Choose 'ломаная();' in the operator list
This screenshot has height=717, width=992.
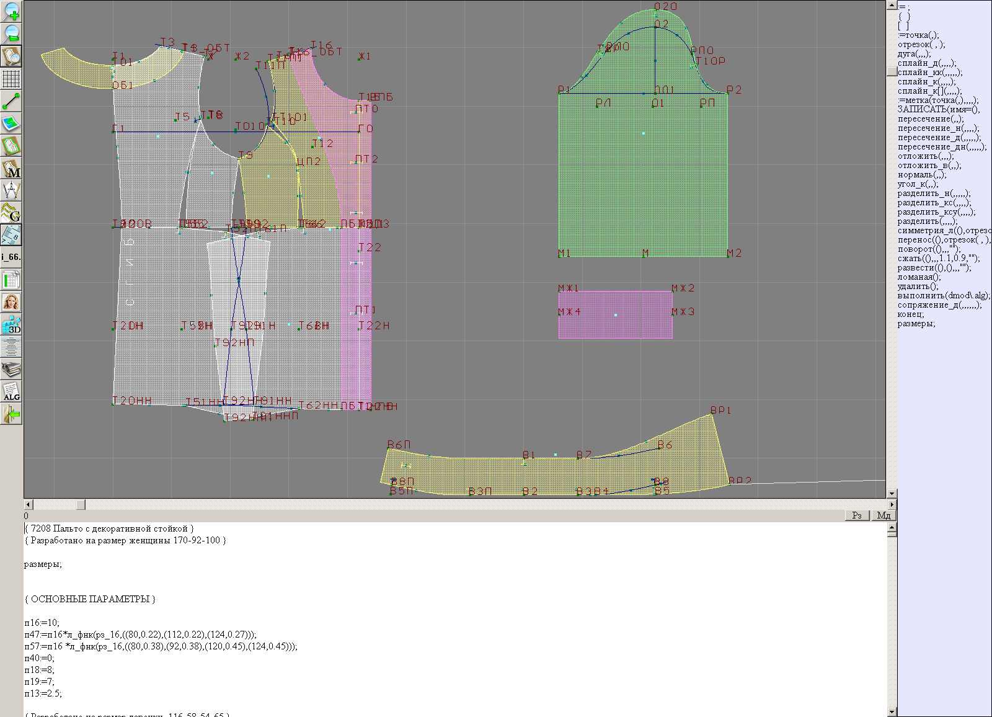(919, 277)
